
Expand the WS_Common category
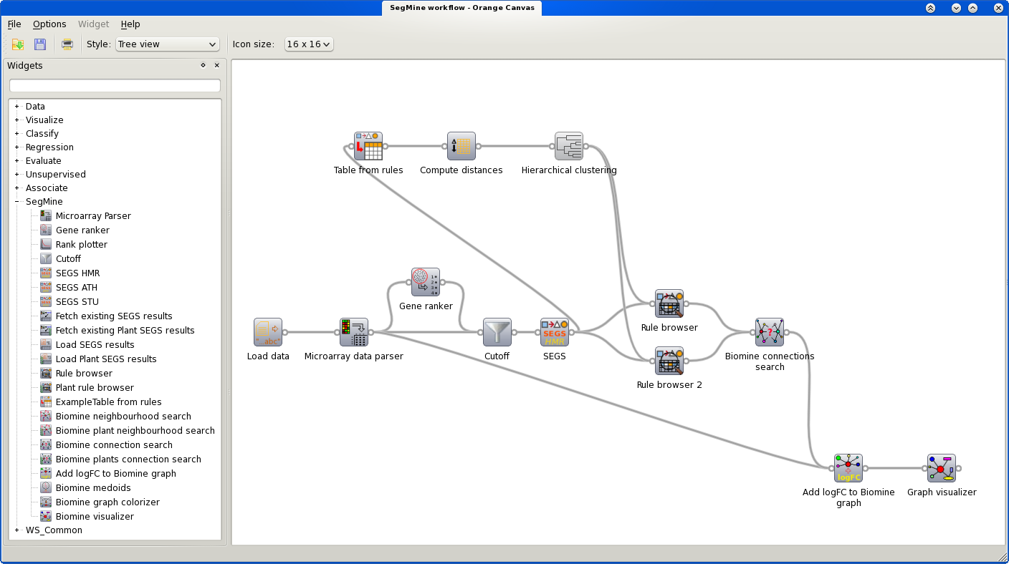pos(16,530)
